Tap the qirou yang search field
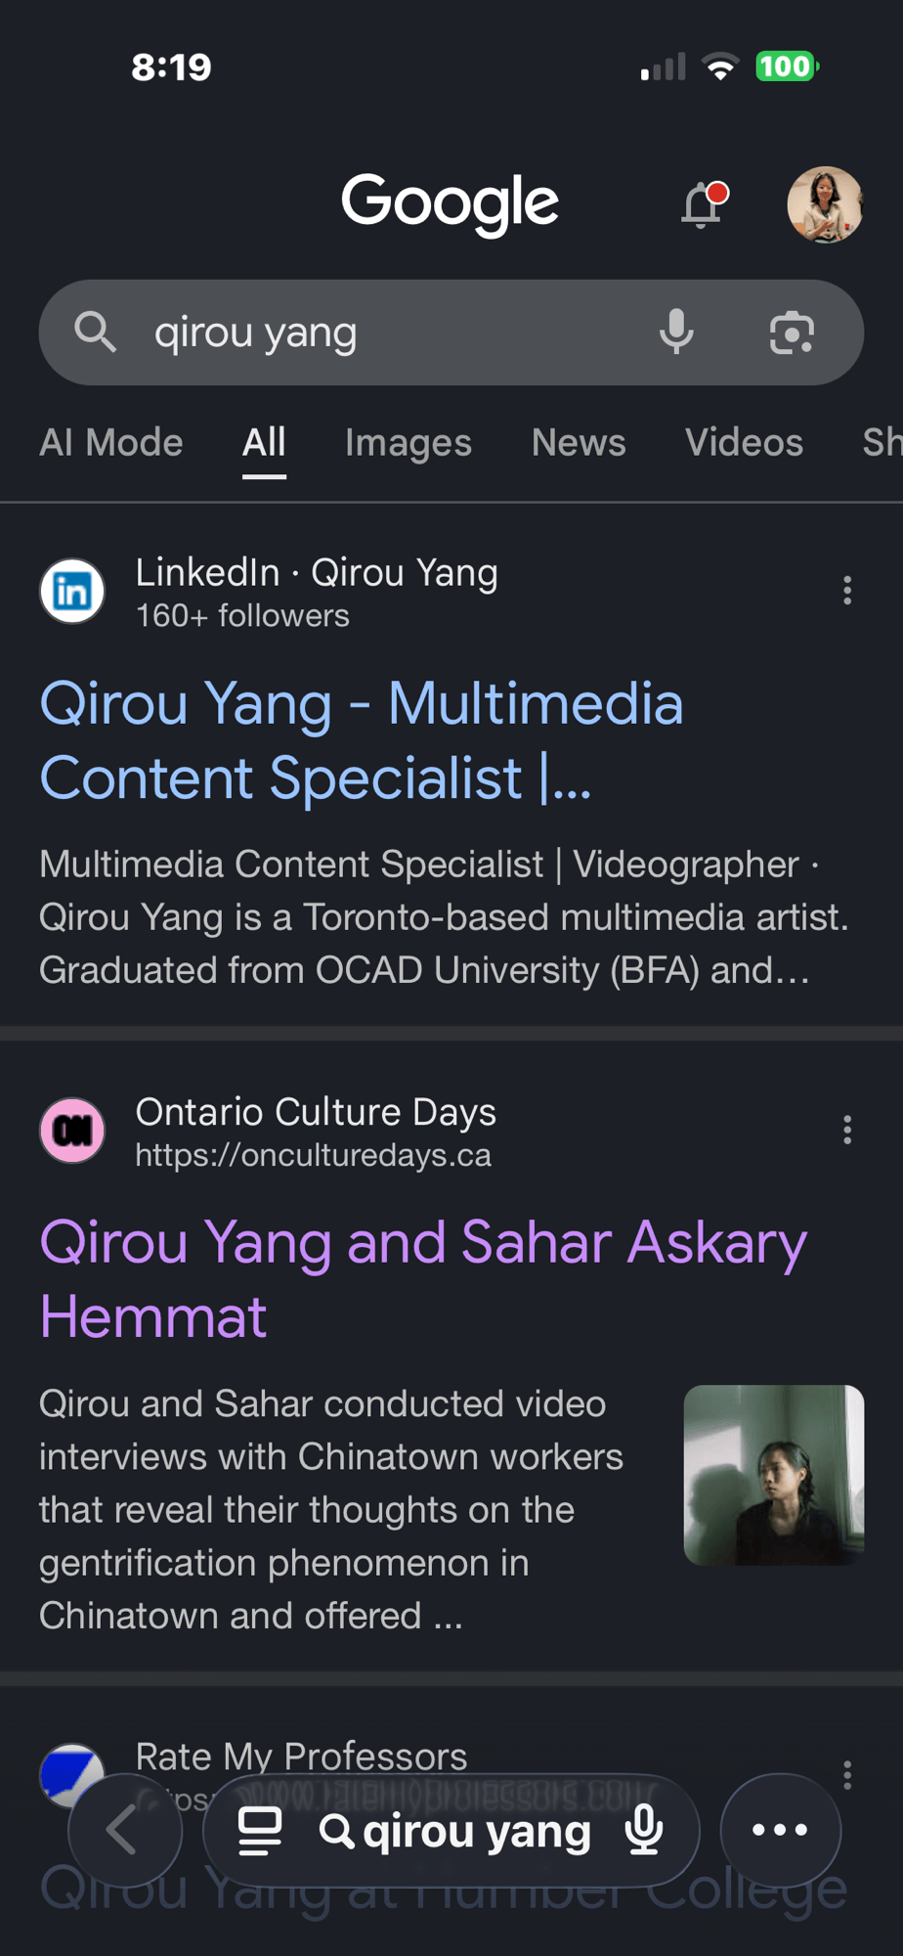This screenshot has height=1956, width=903. click(391, 333)
